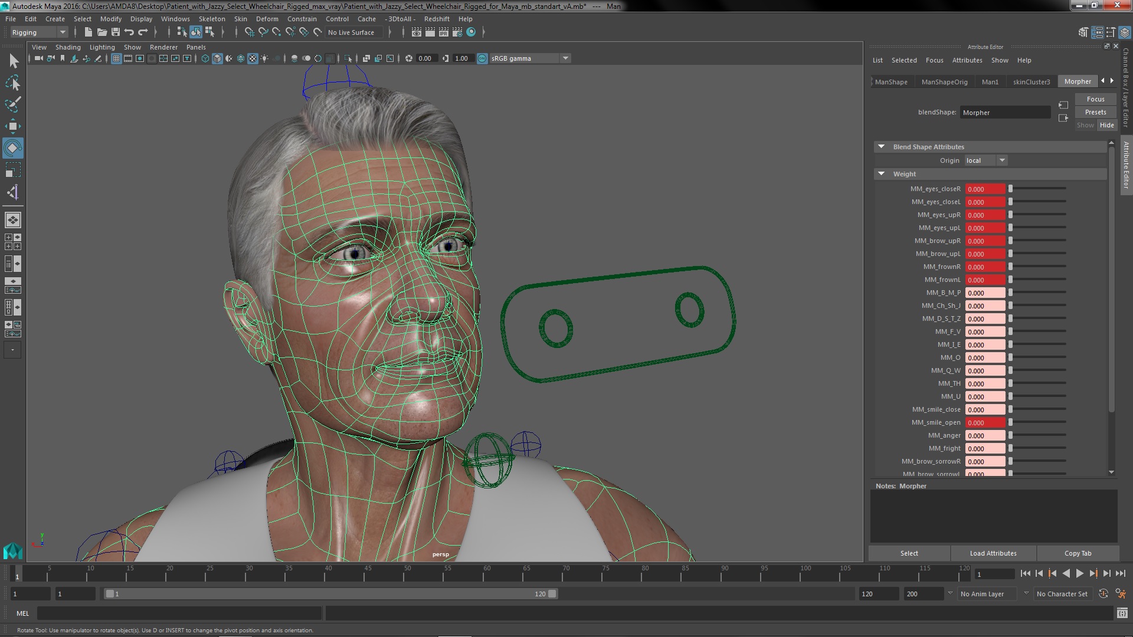
Task: Click the Show Manipulator tool icon
Action: pos(13,192)
